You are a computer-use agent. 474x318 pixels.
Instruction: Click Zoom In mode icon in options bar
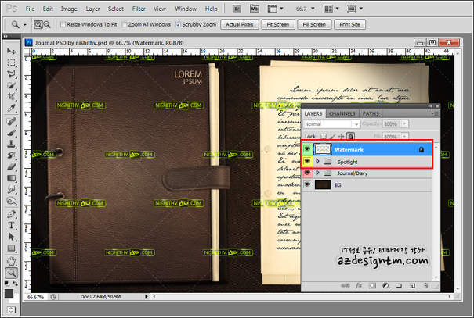(x=38, y=24)
